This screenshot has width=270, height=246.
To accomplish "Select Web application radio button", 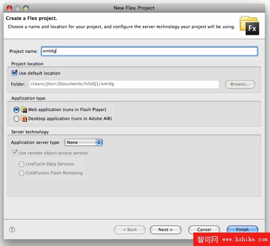I will (16, 110).
